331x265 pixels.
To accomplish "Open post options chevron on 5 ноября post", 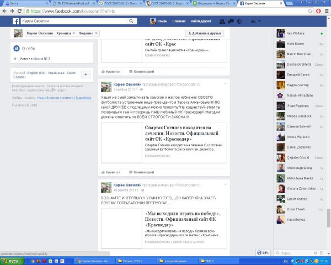I will pos(225,84).
